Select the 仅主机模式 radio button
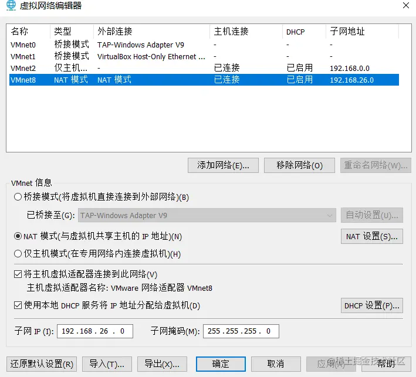 (x=18, y=254)
